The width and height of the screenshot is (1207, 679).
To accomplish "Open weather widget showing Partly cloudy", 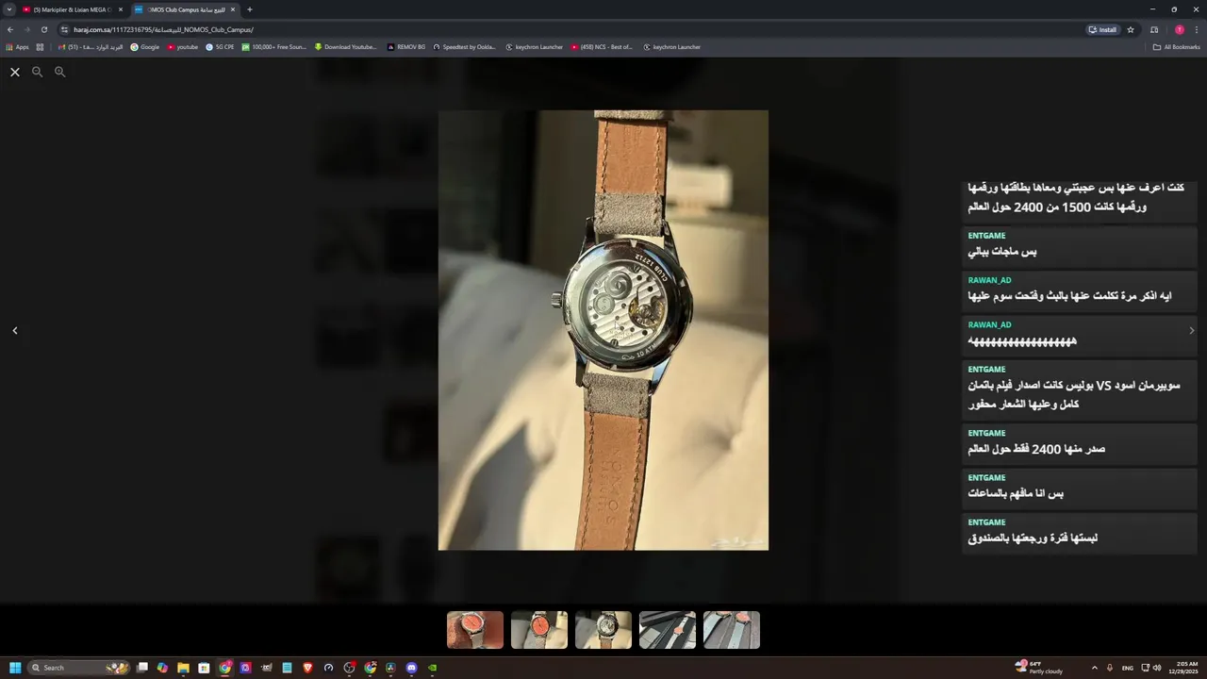I will [1038, 668].
